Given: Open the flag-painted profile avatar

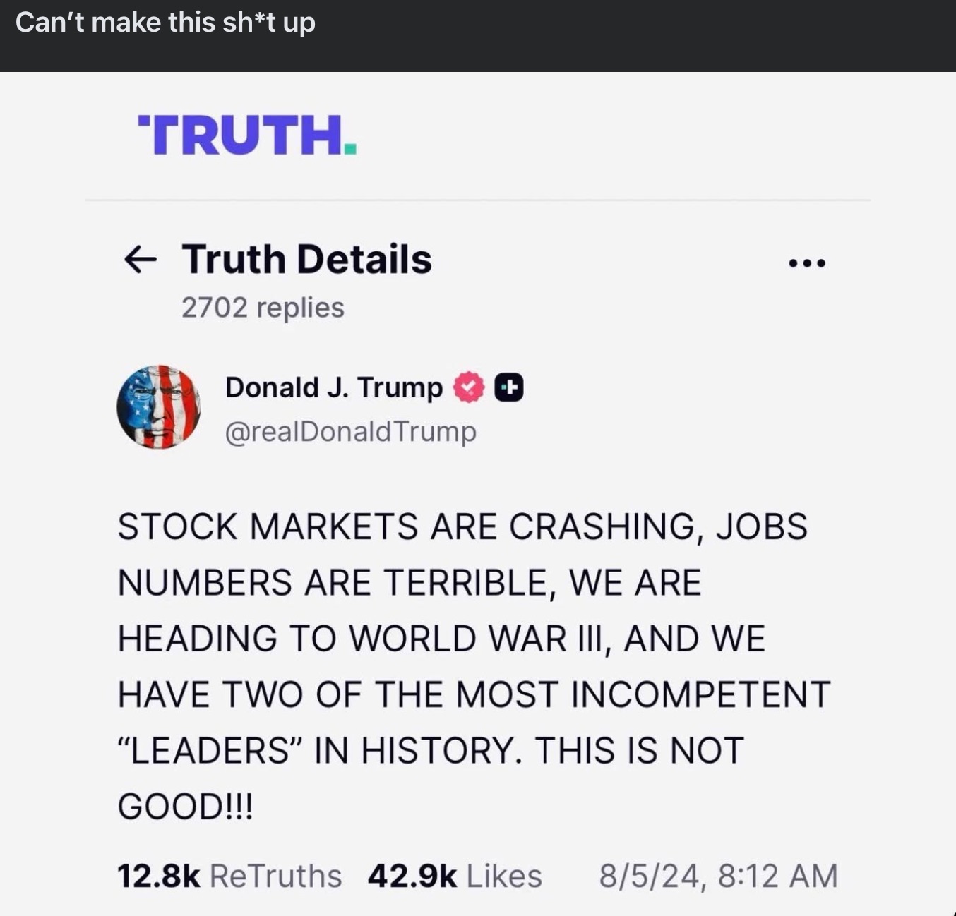Looking at the screenshot, I should 158,407.
